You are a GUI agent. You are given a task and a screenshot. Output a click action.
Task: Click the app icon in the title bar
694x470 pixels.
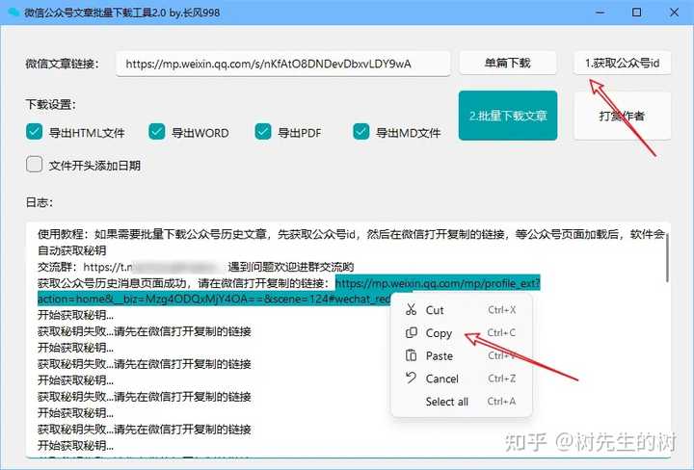(x=13, y=12)
